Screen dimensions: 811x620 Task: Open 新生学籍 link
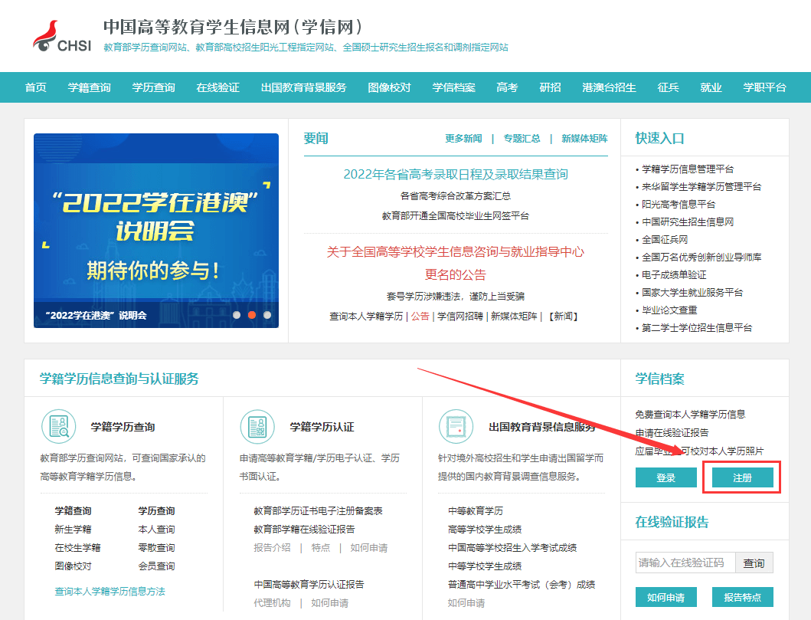73,530
